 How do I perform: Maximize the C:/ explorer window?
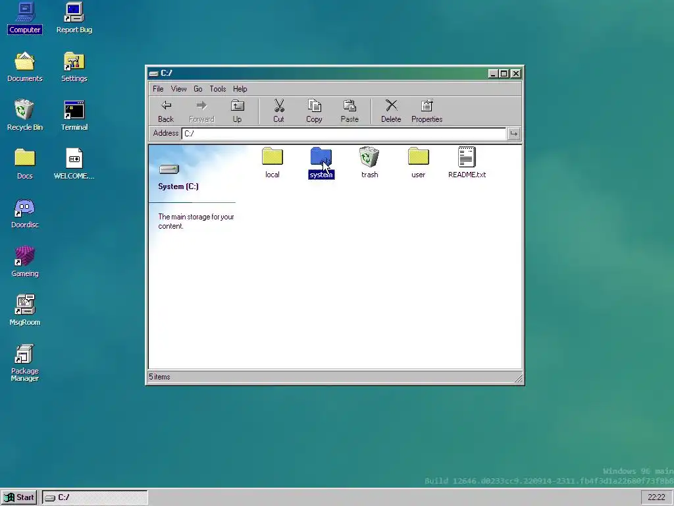[504, 74]
